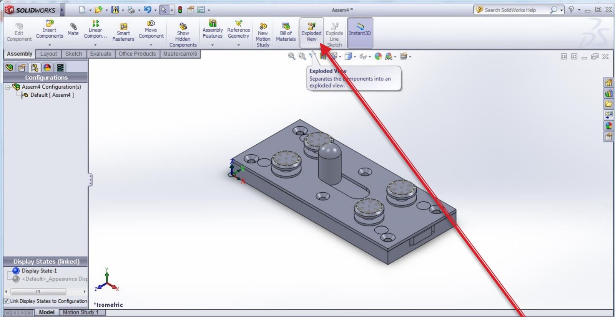
Task: Open SolidWorks Resources in task pane
Action: coord(608,83)
